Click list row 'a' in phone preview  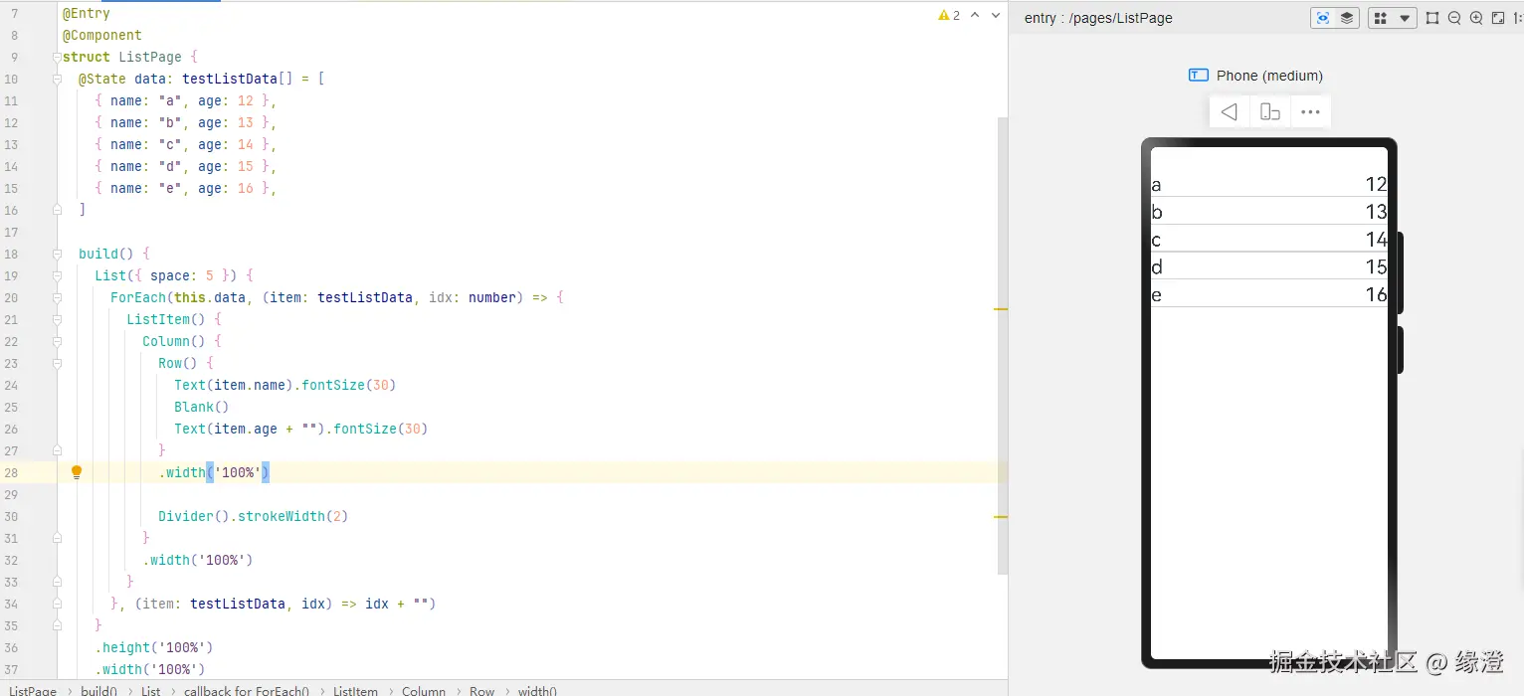1269,184
